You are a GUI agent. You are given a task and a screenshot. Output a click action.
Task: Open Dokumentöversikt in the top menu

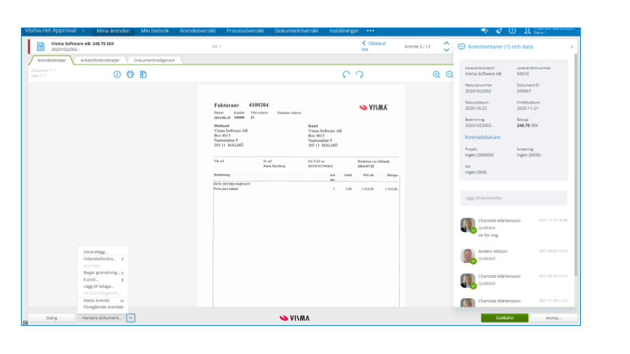(x=297, y=31)
